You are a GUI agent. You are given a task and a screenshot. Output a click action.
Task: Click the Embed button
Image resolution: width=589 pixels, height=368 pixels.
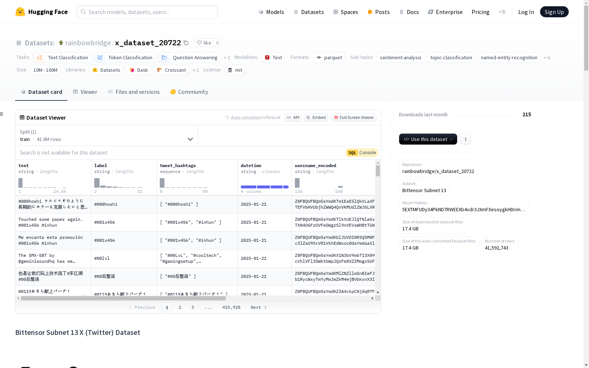pyautogui.click(x=316, y=117)
